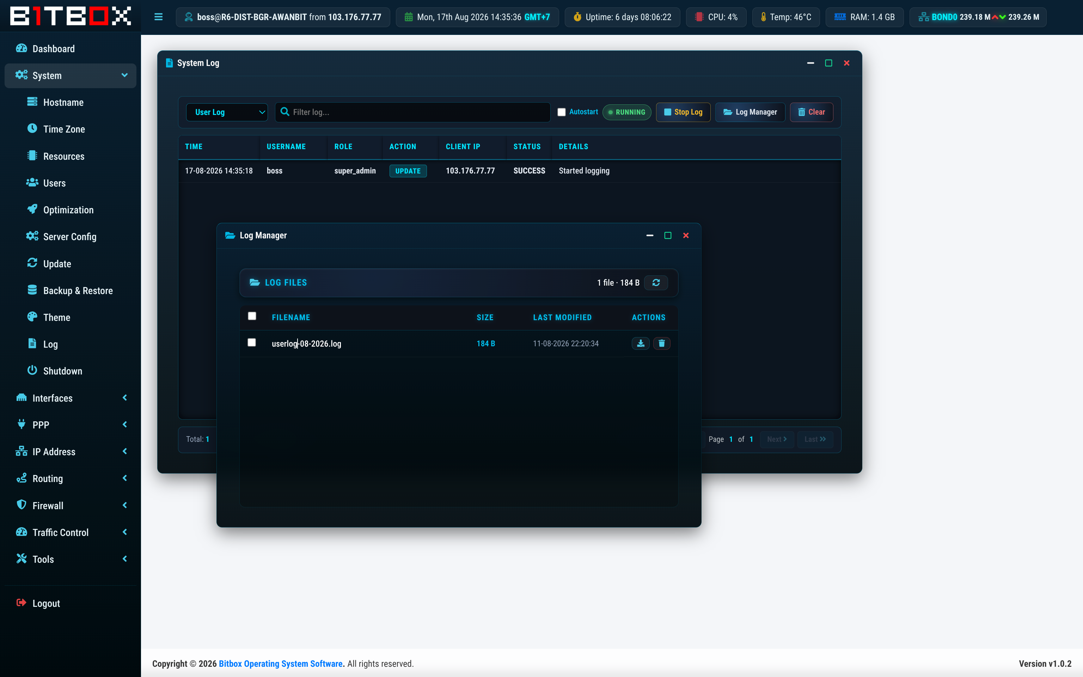This screenshot has width=1083, height=677.
Task: Toggle the hamburger sidebar menu icon
Action: coord(158,17)
